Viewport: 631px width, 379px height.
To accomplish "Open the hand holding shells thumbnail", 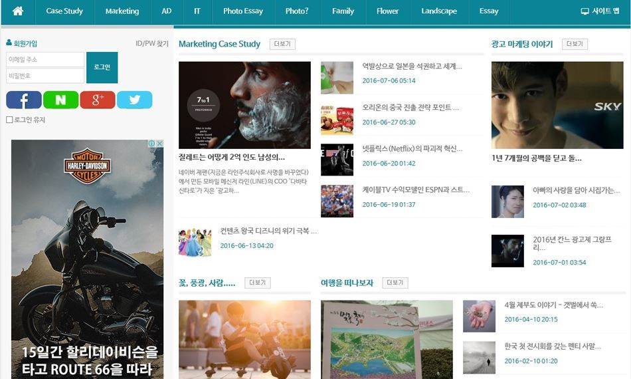I will [x=480, y=316].
